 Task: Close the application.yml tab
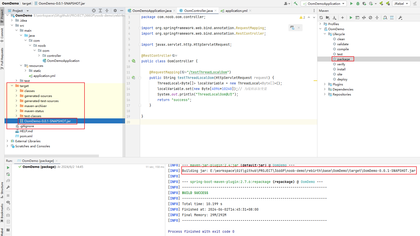click(x=250, y=11)
